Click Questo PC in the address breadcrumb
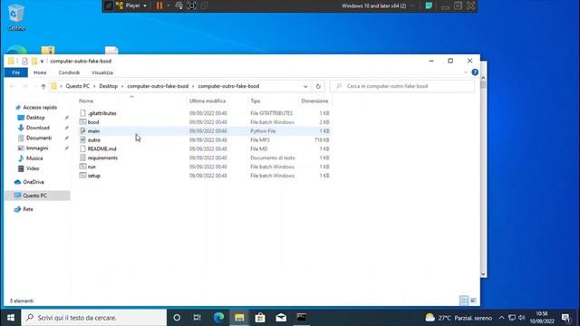This screenshot has width=580, height=326. point(77,86)
